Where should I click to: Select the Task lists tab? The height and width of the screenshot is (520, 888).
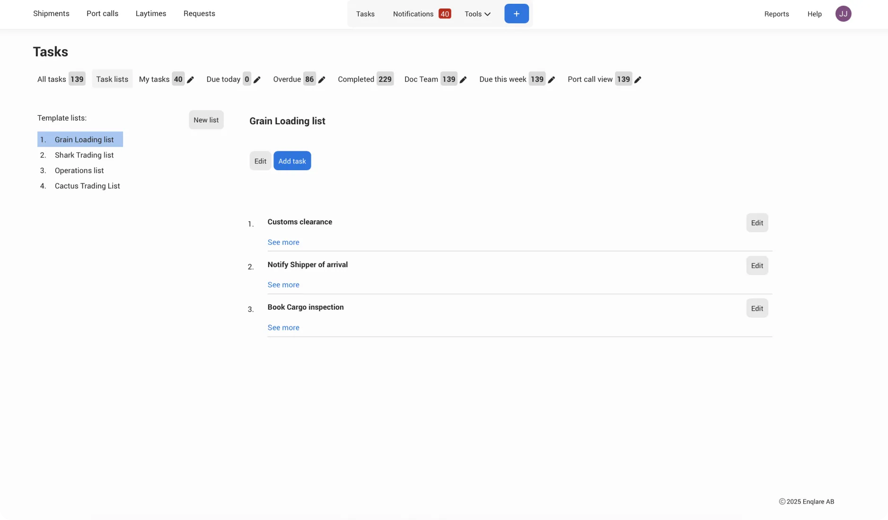pyautogui.click(x=112, y=79)
